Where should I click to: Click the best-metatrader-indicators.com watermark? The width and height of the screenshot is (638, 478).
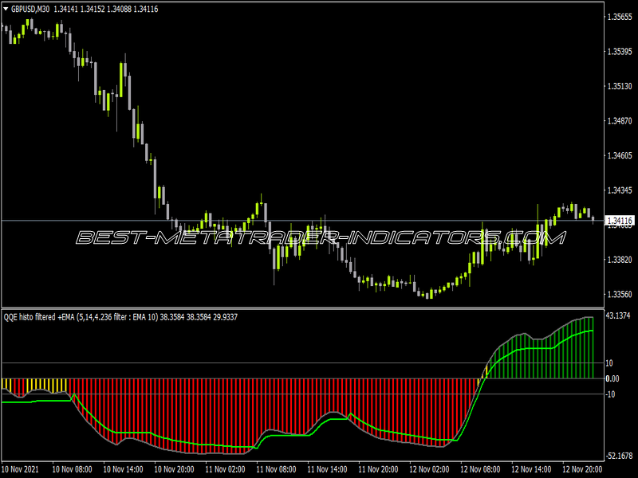(x=321, y=237)
